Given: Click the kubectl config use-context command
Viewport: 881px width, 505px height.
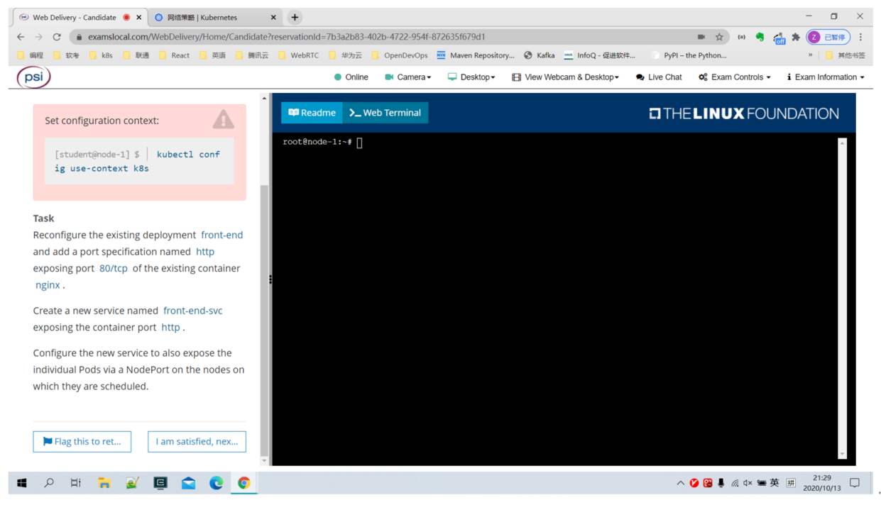Looking at the screenshot, I should 137,161.
